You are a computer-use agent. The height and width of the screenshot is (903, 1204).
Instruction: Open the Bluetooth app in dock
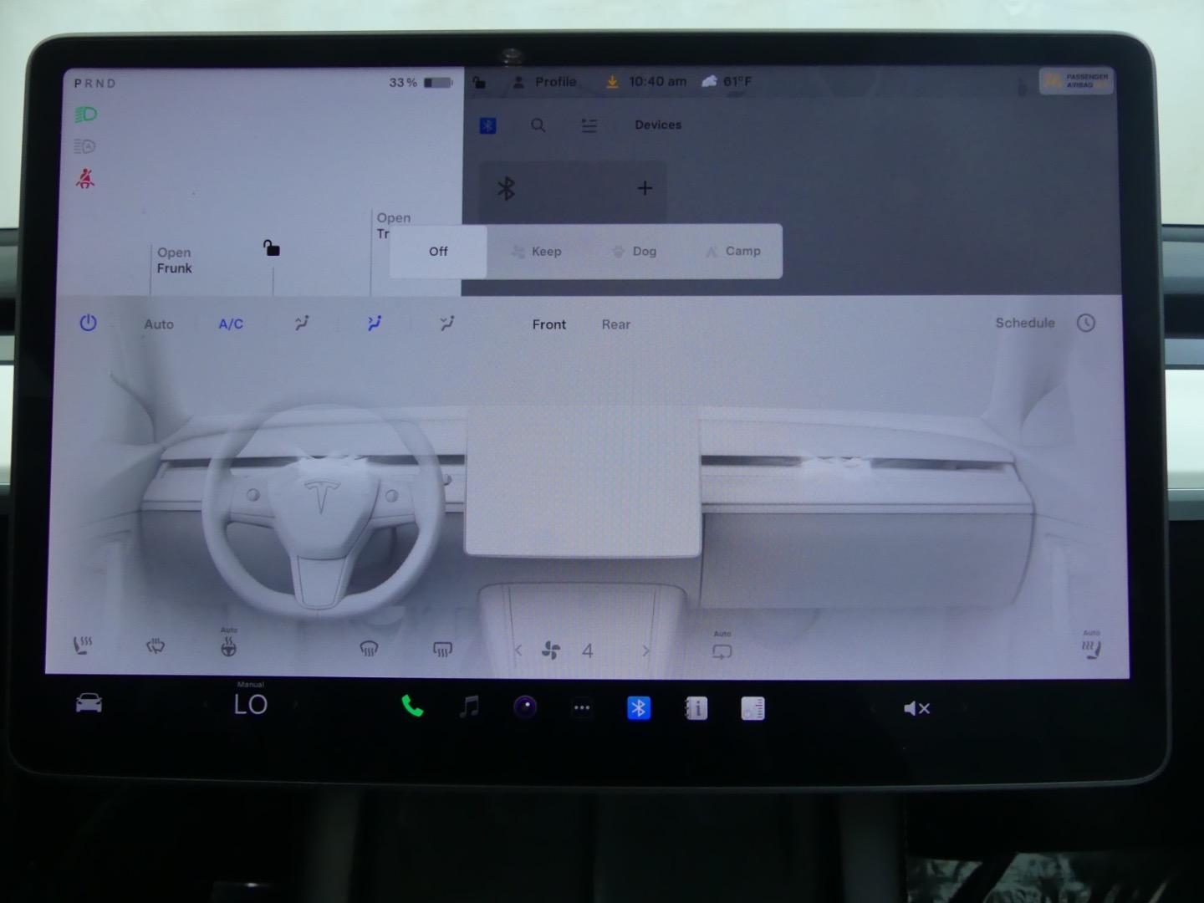[x=638, y=708]
